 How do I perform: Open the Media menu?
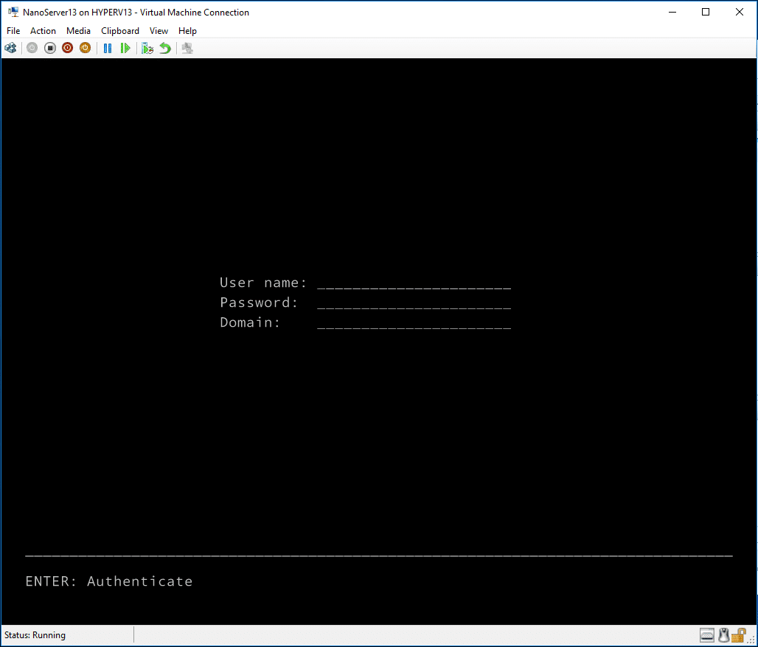(x=78, y=31)
